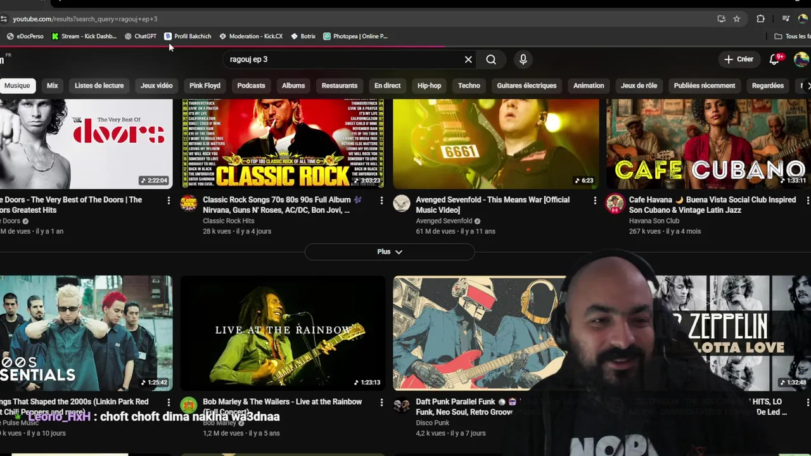Screen dimensions: 811x456
Task: Select the Pink Floyd filter chip
Action: tap(205, 85)
